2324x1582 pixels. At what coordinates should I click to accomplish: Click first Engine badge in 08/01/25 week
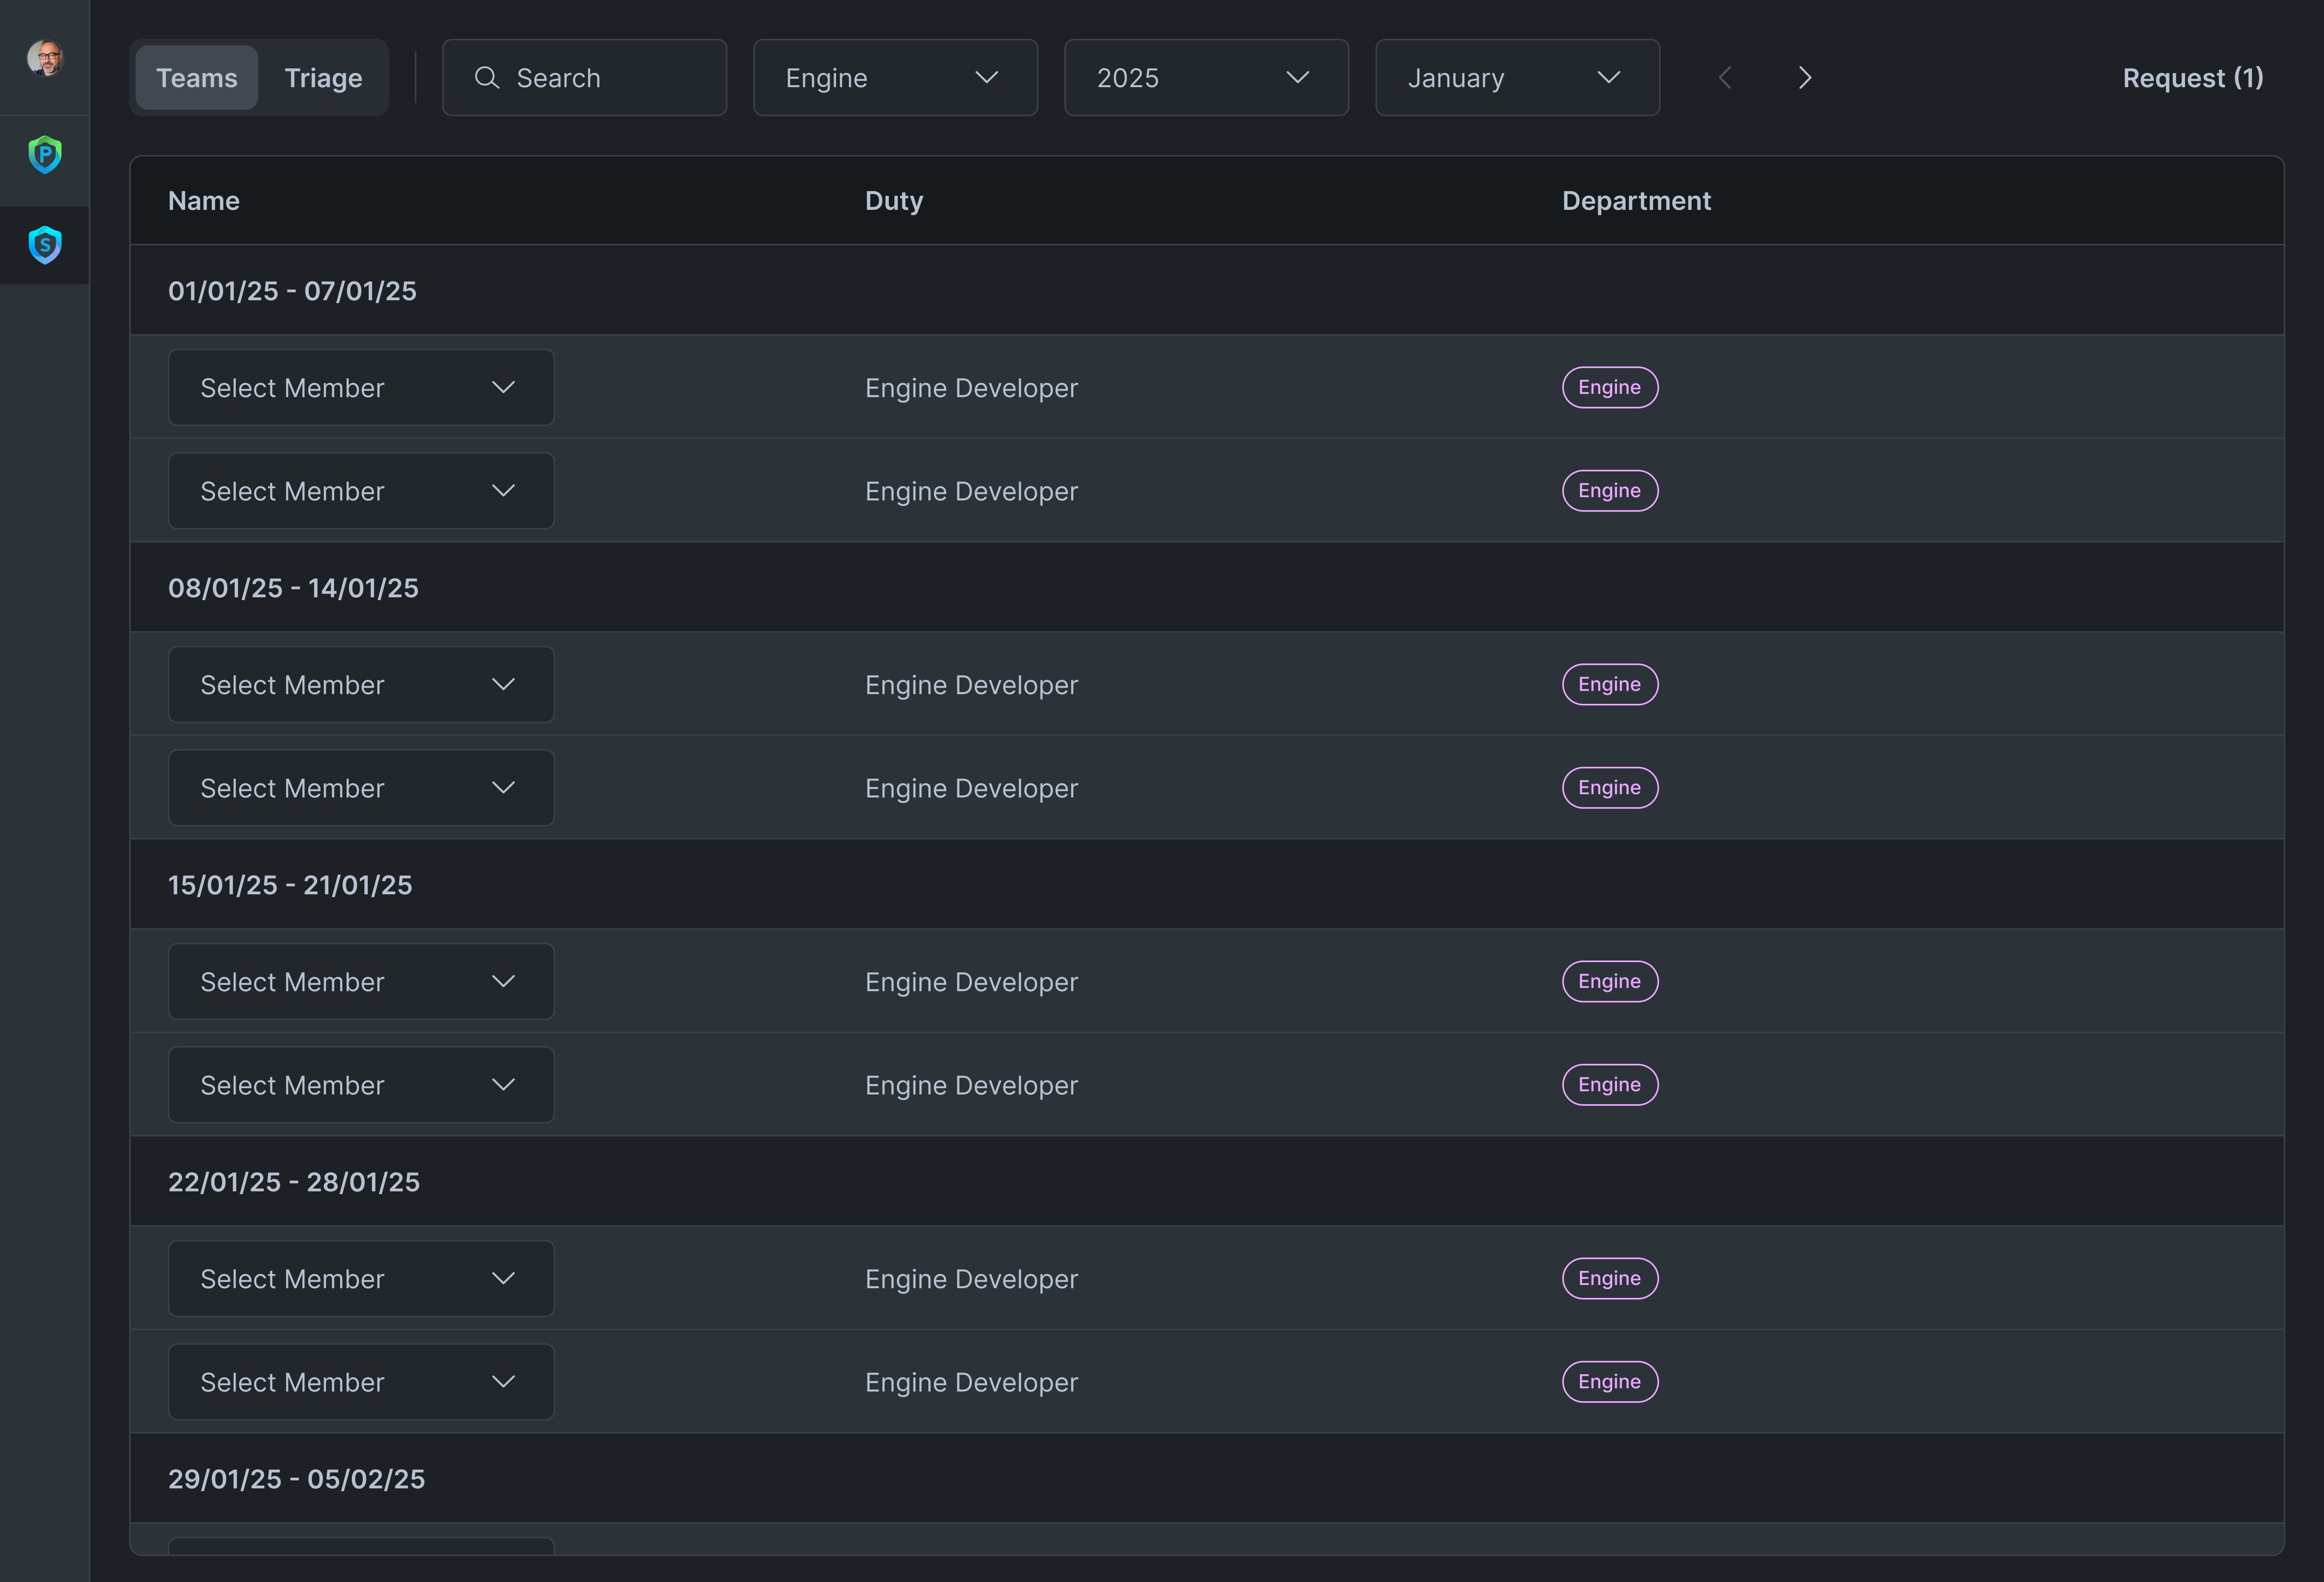tap(1610, 685)
